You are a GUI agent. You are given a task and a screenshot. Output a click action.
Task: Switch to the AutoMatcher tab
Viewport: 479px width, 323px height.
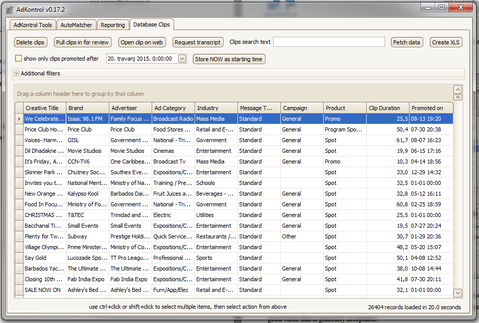point(76,25)
